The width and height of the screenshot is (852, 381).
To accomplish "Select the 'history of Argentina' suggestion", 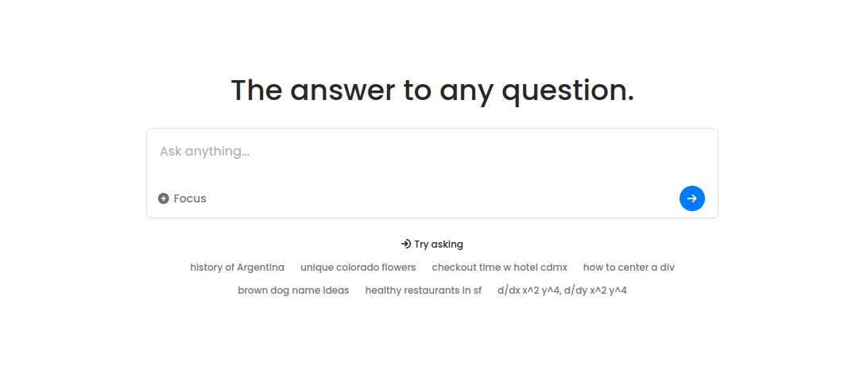I will click(x=237, y=267).
